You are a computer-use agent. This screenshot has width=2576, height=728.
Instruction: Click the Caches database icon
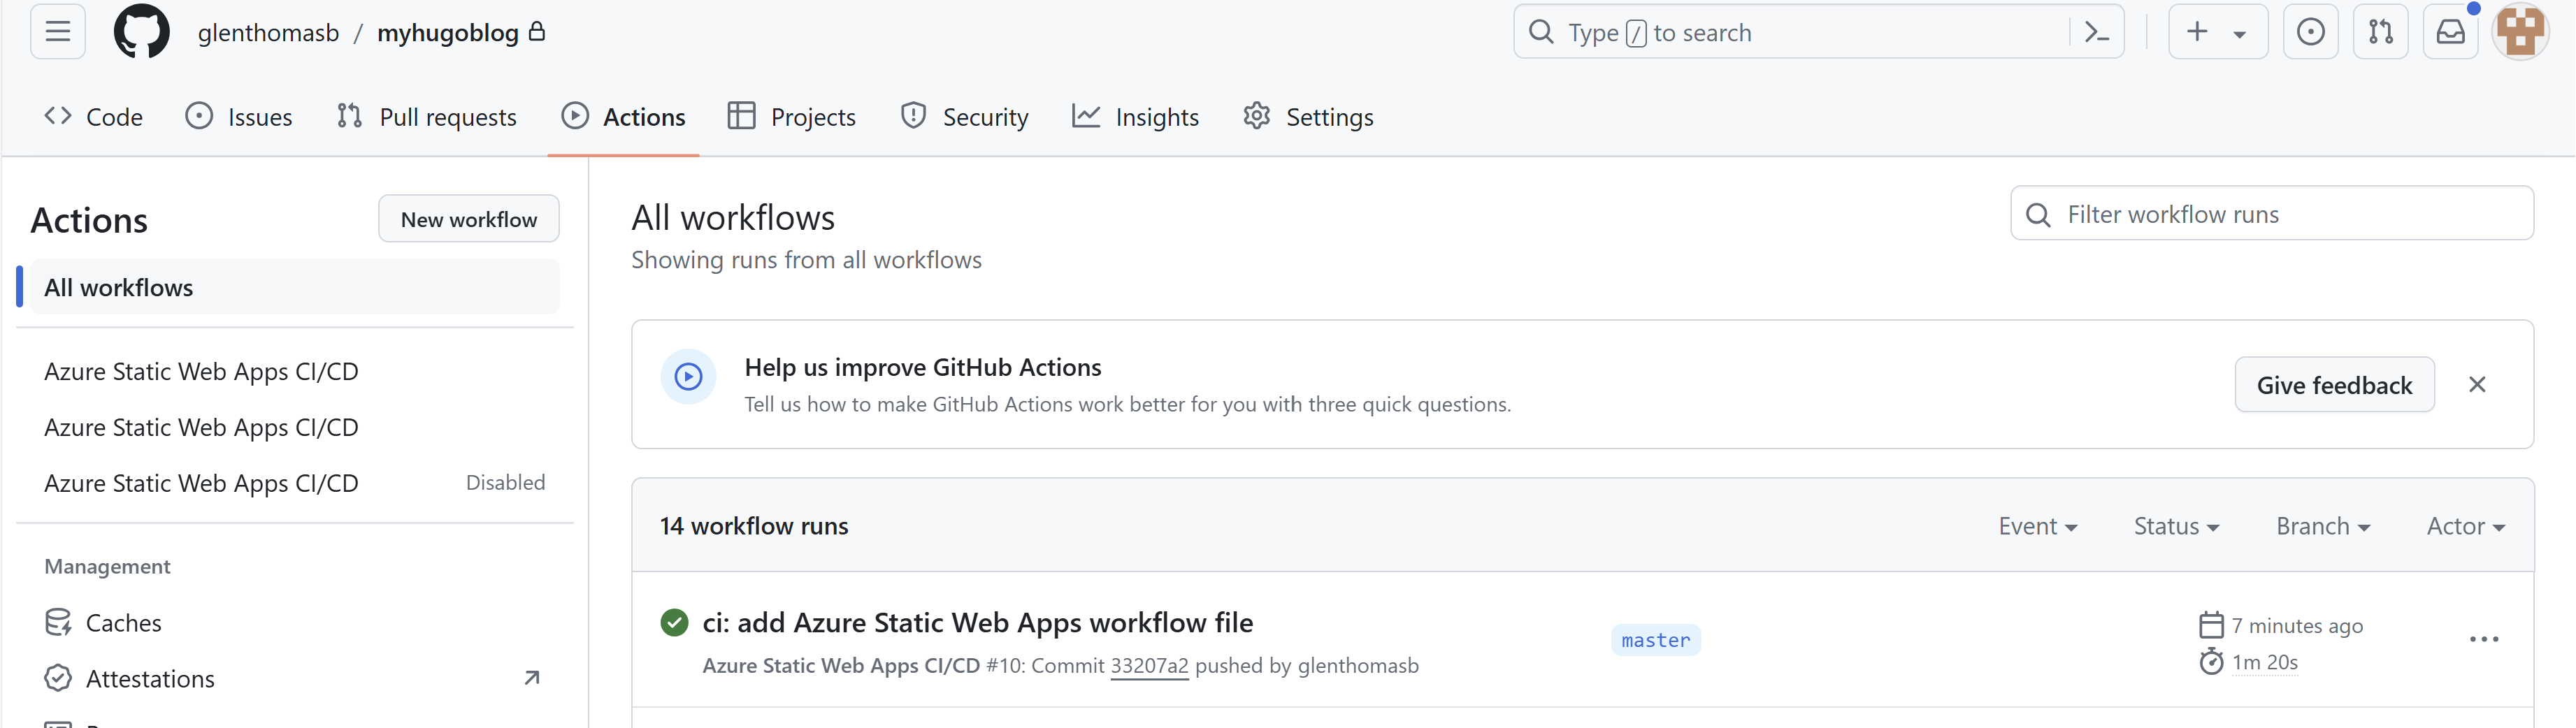tap(58, 623)
